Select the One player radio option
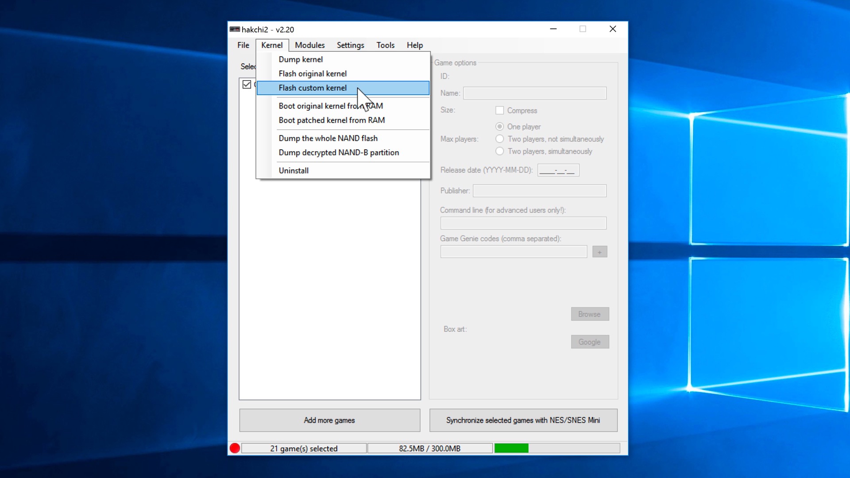850x478 pixels. [x=500, y=127]
